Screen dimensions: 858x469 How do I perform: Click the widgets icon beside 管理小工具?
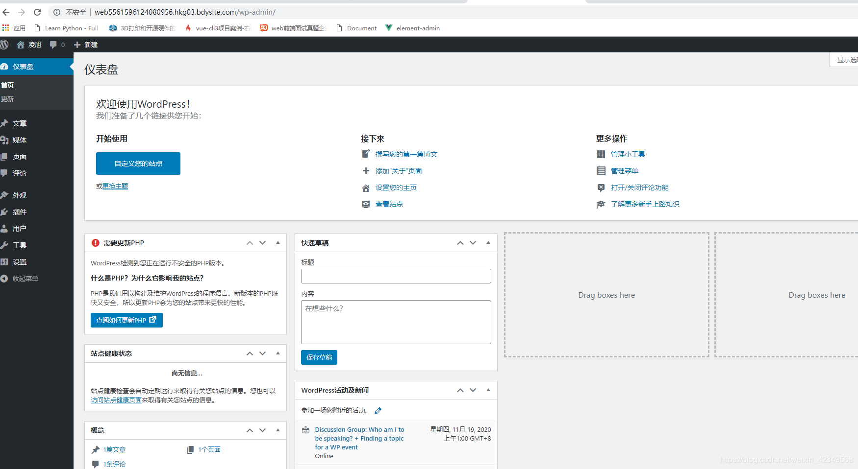coord(601,154)
